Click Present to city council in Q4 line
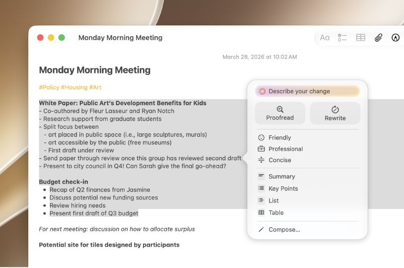 pyautogui.click(x=133, y=166)
